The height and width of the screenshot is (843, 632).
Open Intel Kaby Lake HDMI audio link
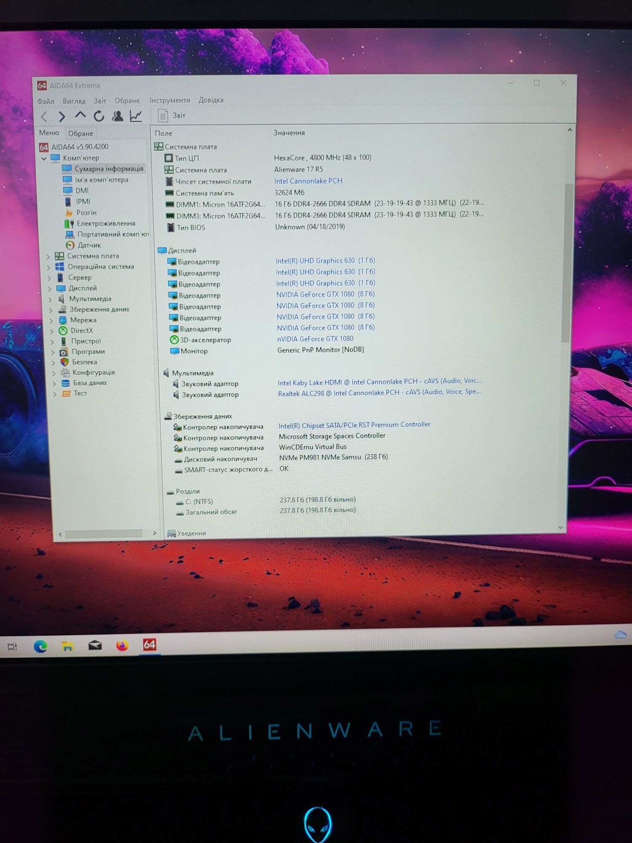(x=379, y=382)
